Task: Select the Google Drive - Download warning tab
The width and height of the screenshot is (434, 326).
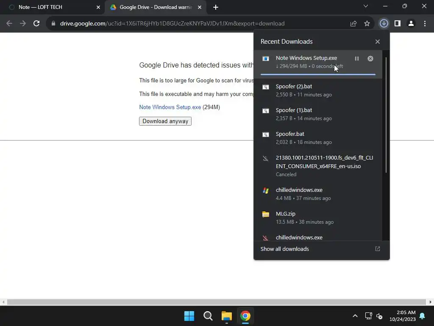Action: click(x=156, y=7)
